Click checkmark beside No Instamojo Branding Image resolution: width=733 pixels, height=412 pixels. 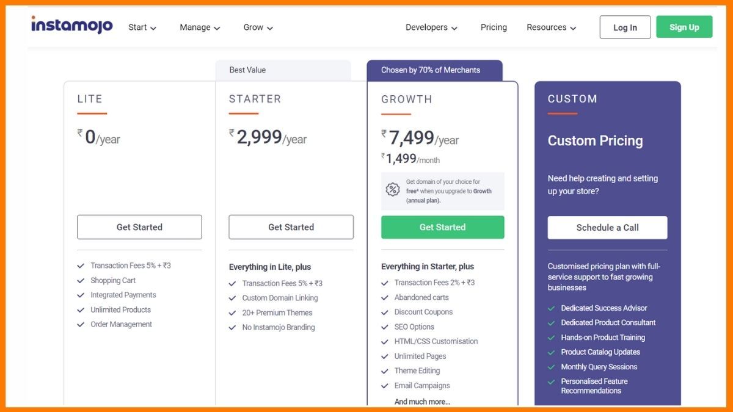[232, 328]
